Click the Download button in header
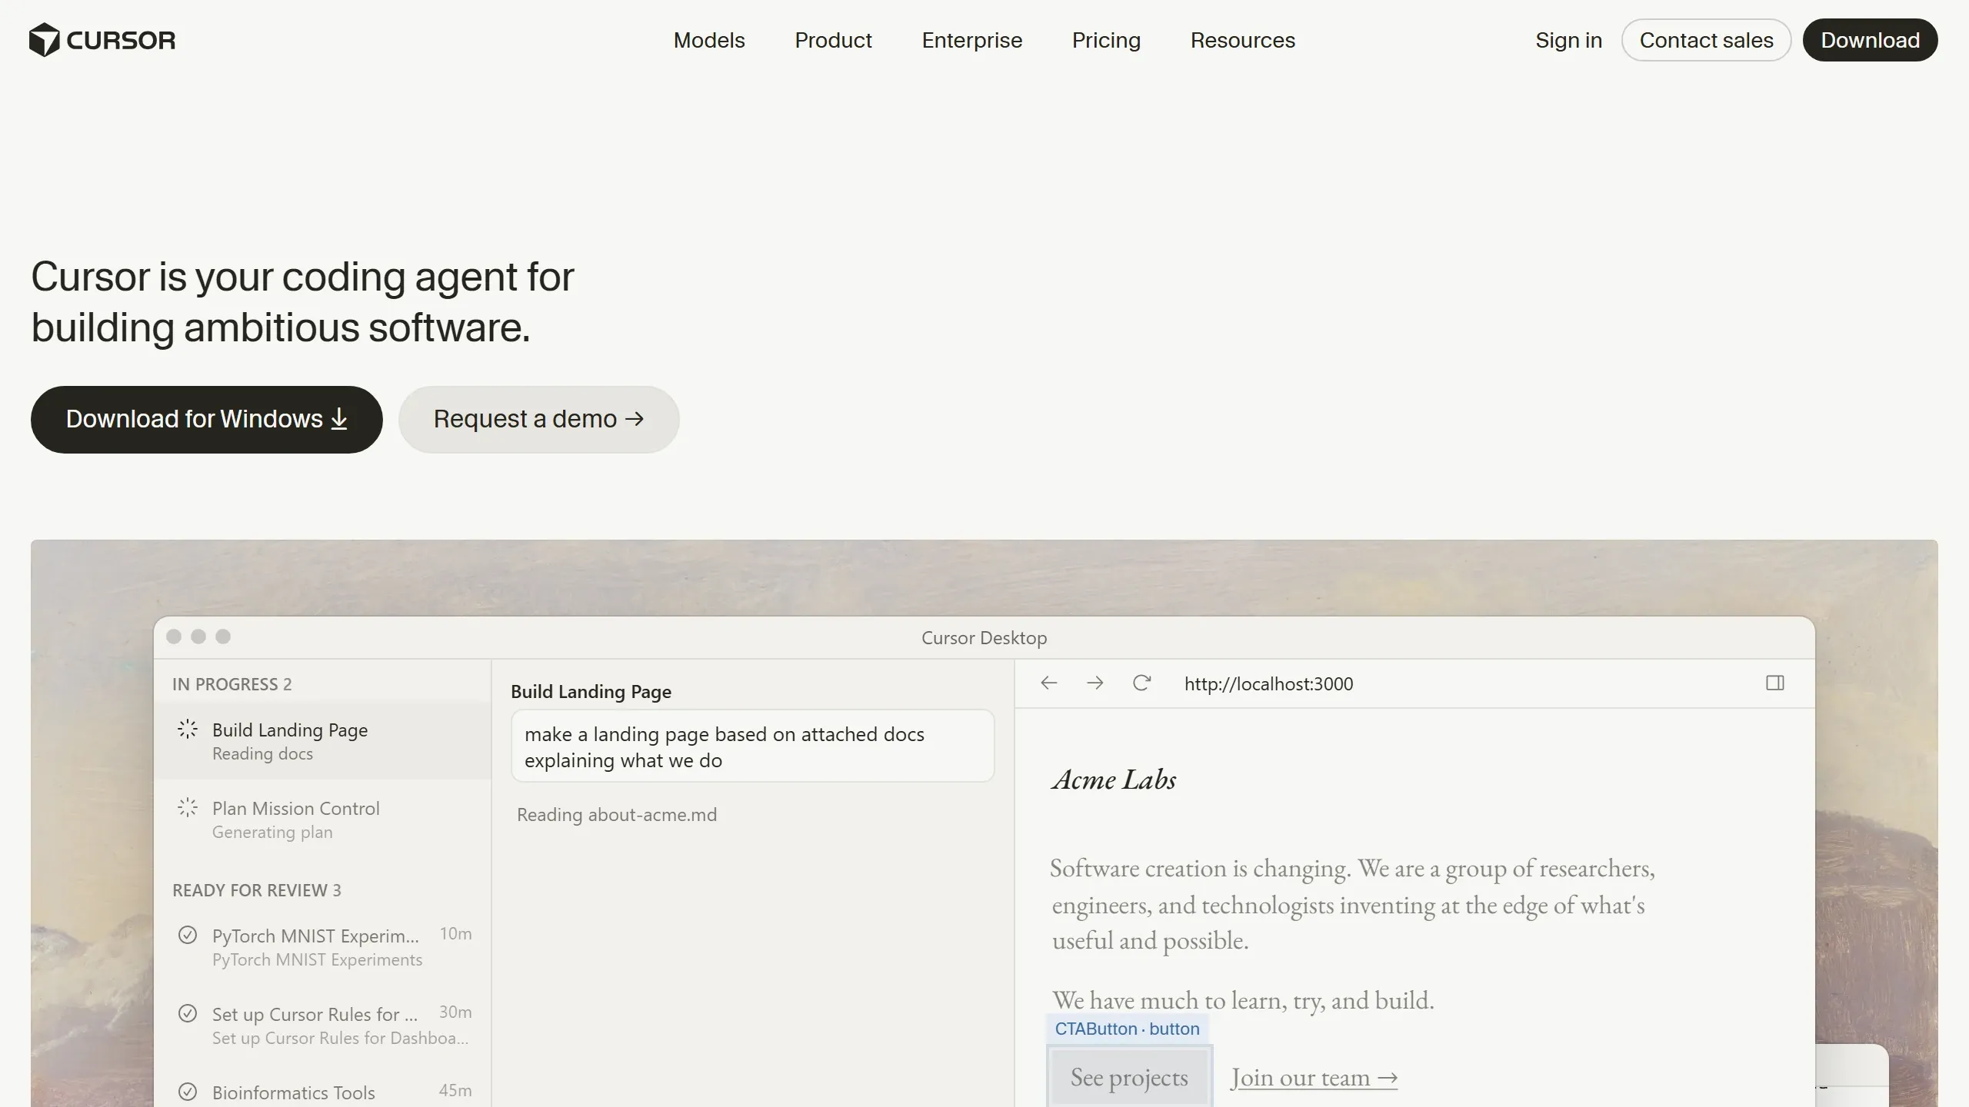Viewport: 1969px width, 1107px height. (1870, 40)
